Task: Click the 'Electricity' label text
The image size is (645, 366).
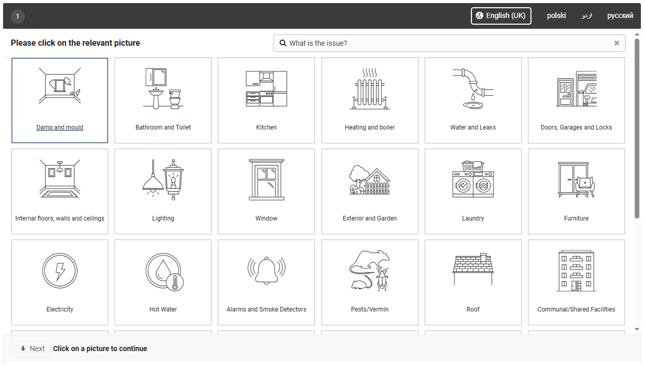Action: pos(60,309)
